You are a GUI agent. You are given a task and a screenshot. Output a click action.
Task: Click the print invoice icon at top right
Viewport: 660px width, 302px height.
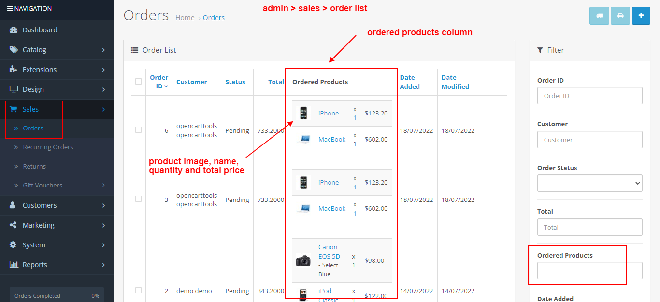coord(620,15)
